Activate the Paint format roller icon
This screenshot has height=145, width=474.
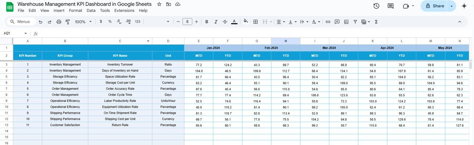click(68, 22)
